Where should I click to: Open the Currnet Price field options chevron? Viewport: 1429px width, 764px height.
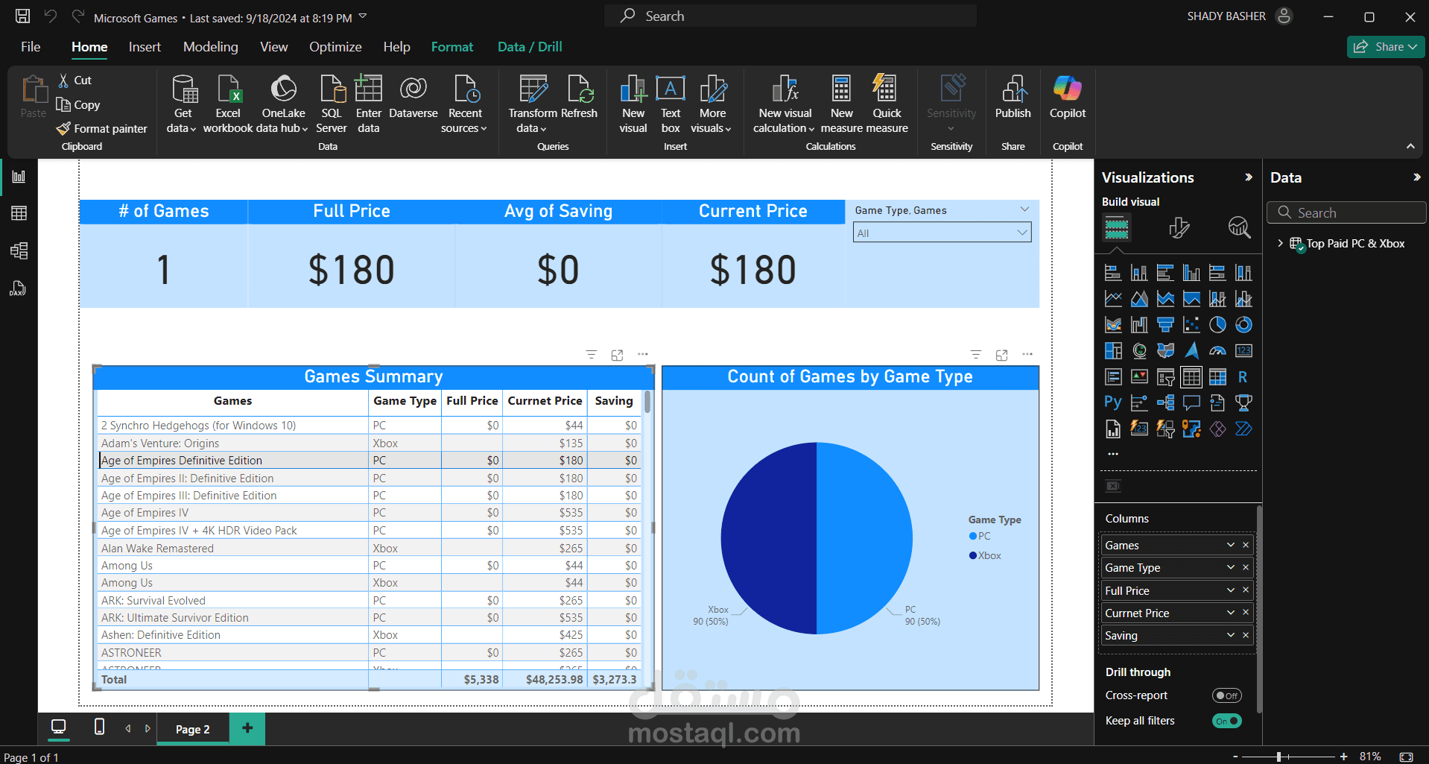tap(1230, 613)
